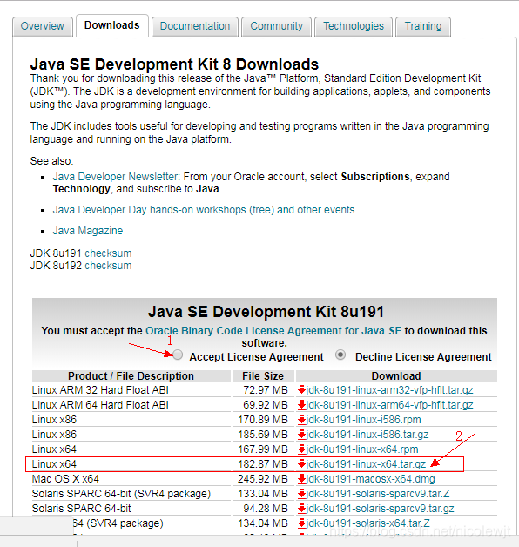Click download icon beside jdk-8u191-linux-x64.rpm

pos(301,449)
